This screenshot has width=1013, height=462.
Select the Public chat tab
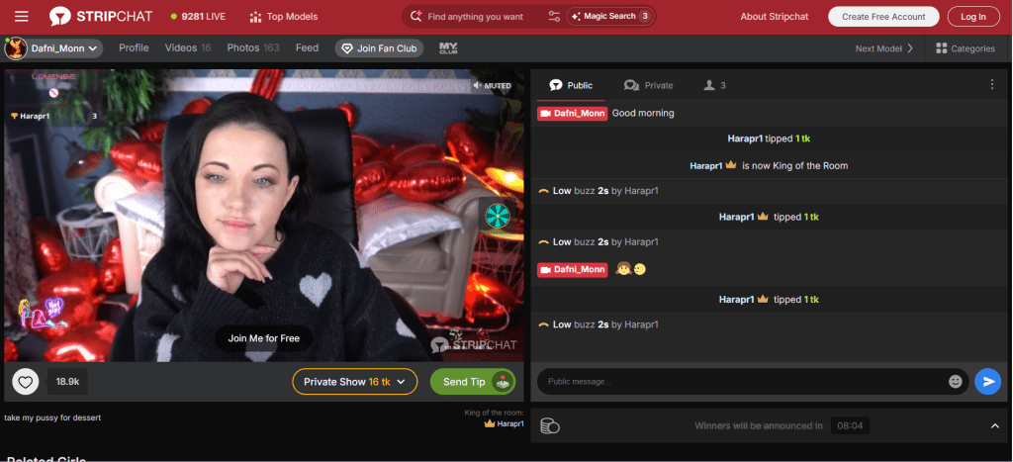571,85
